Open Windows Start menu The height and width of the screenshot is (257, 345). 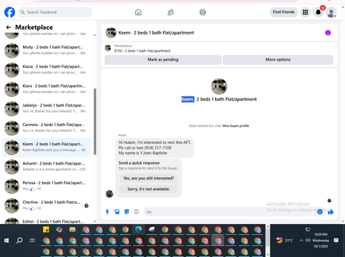pyautogui.click(x=6, y=240)
